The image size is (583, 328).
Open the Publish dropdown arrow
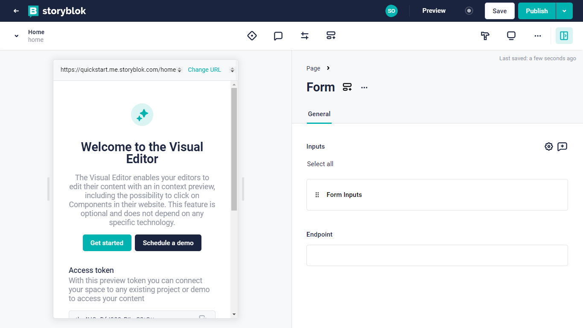564,11
